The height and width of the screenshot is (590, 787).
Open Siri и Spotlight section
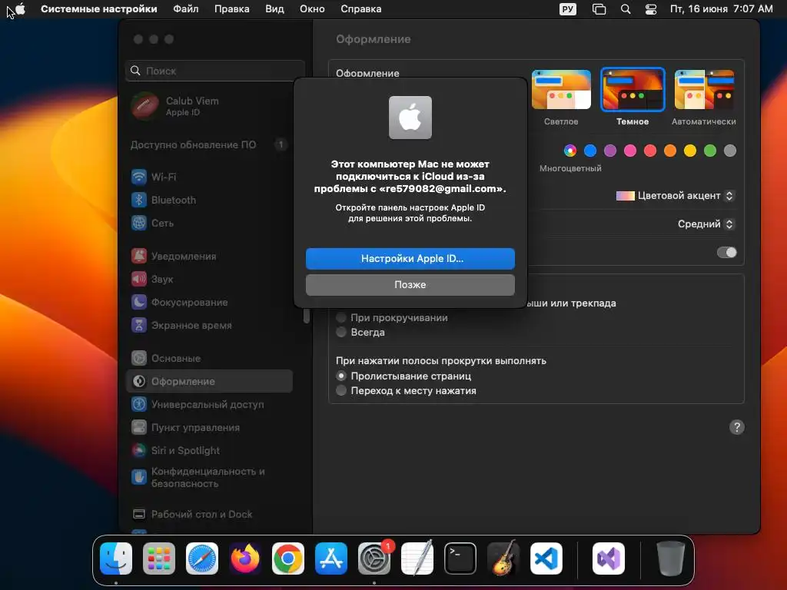coord(209,450)
